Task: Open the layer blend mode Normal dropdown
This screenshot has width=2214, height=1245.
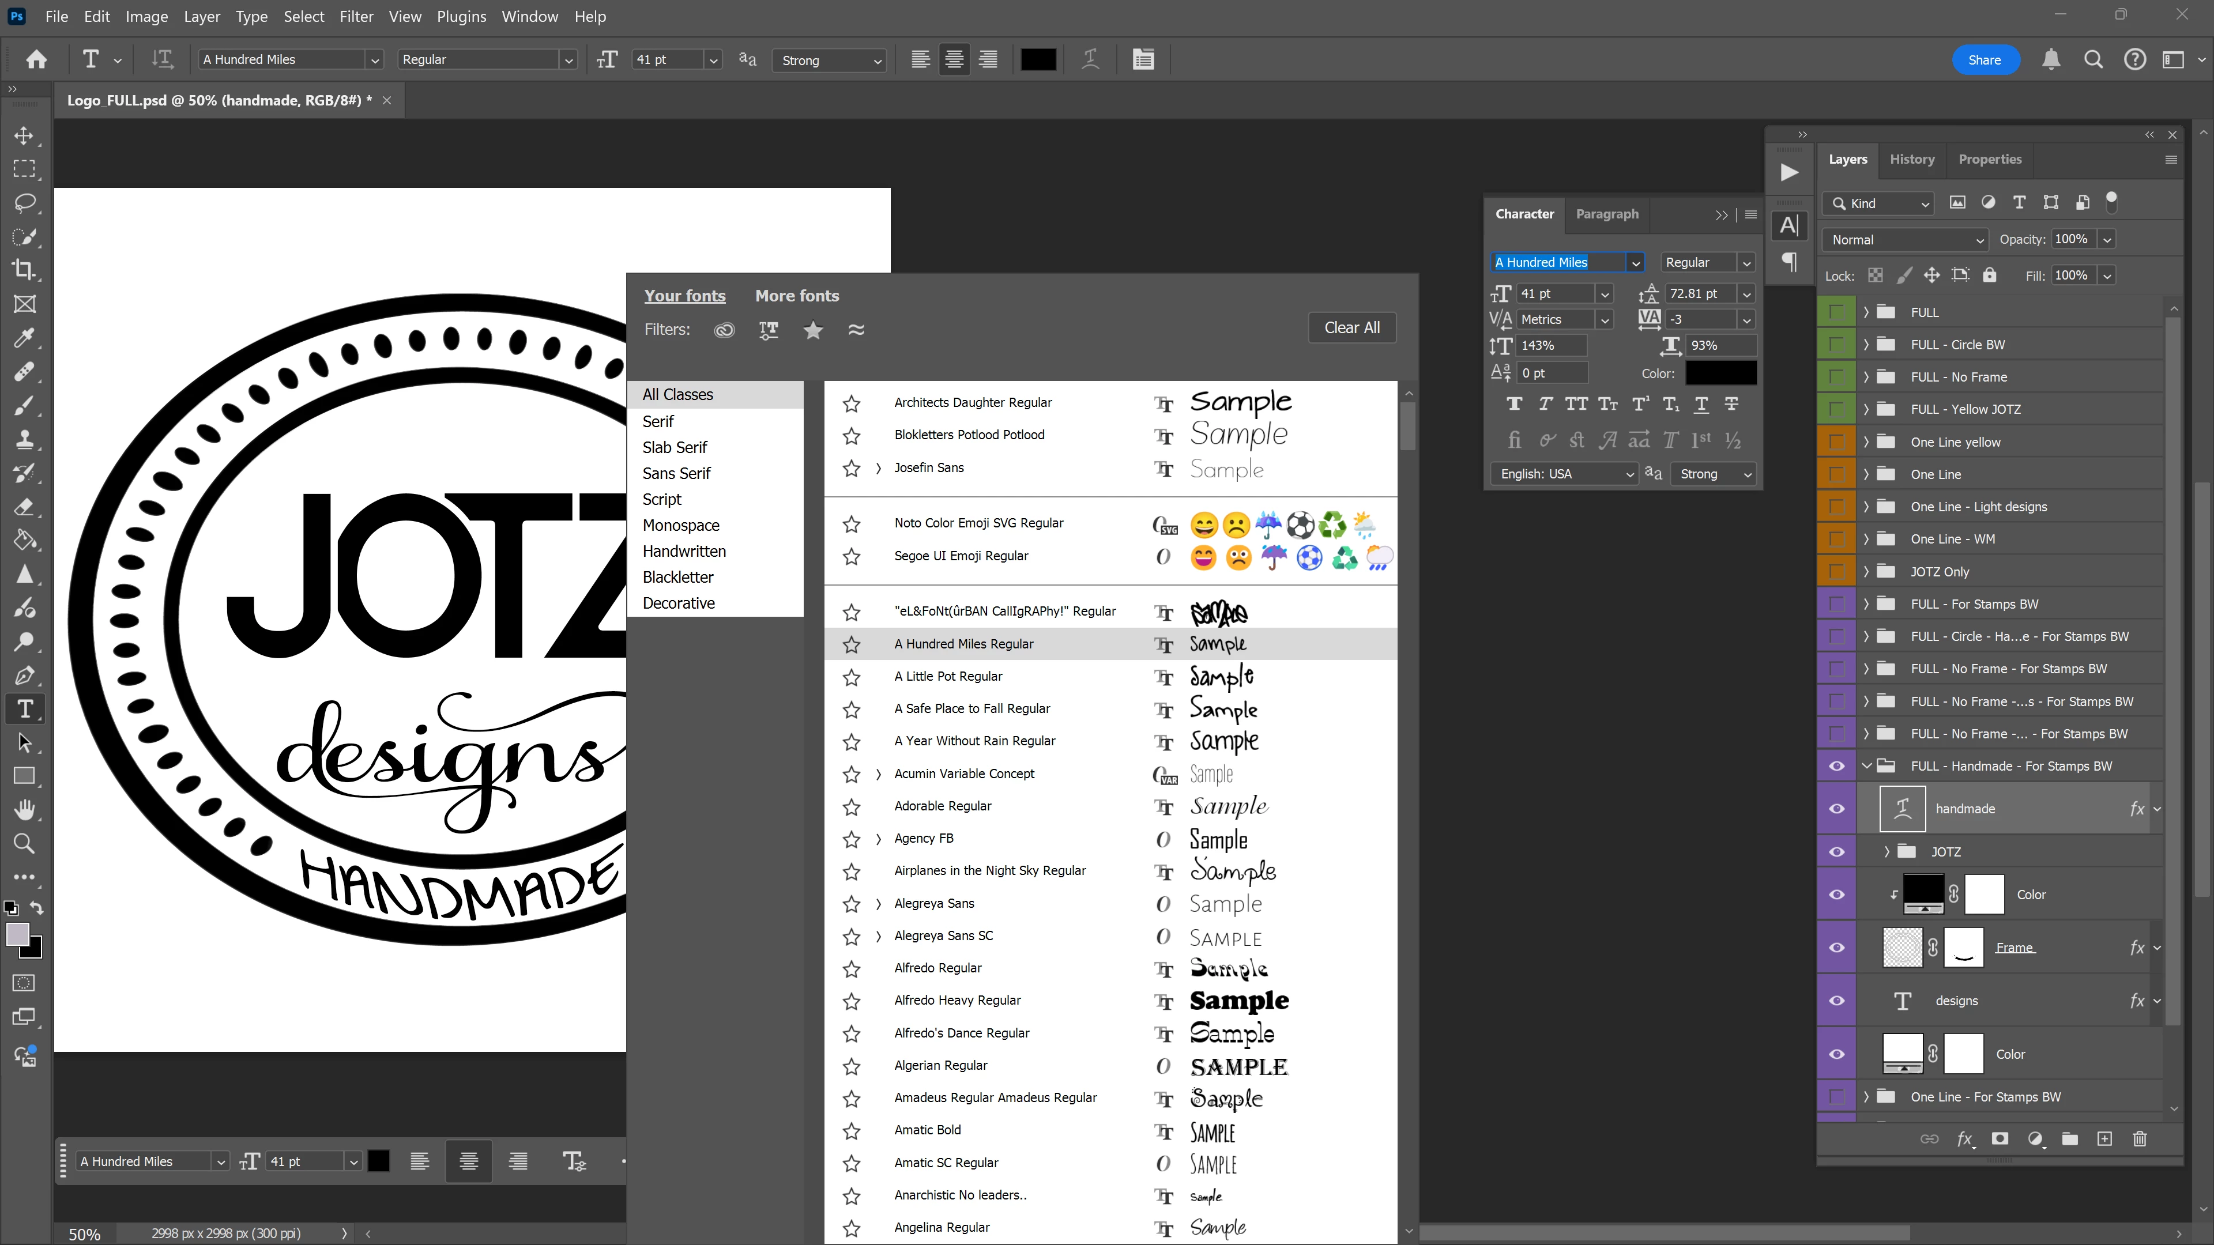Action: click(1904, 240)
